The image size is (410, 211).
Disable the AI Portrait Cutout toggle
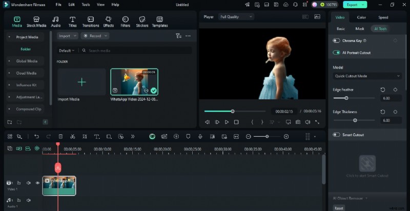click(337, 53)
